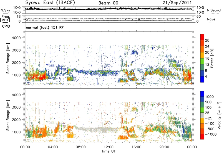Click the '08:00' time tick label
Screen dimensions: 222x153
pyautogui.click(x=81, y=147)
